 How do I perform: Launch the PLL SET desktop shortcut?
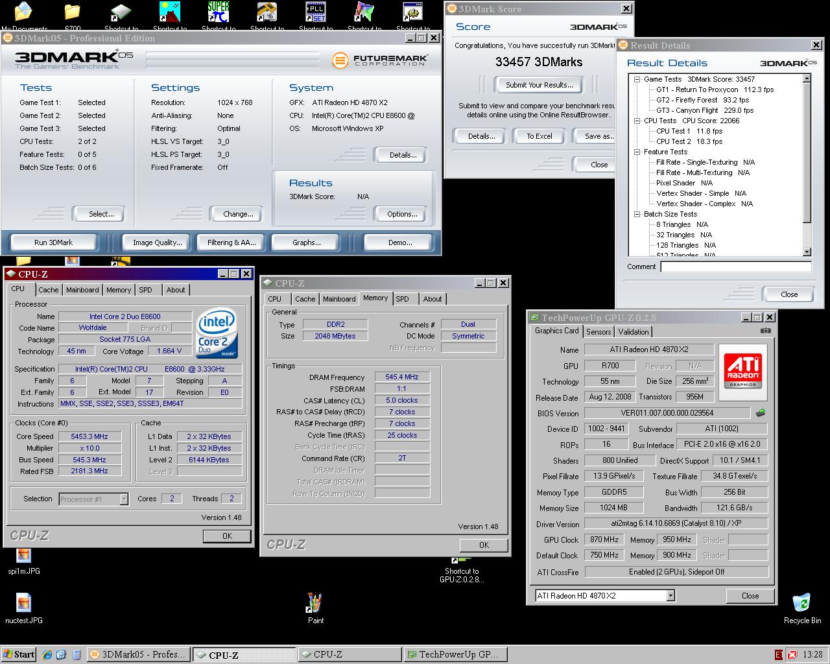316,14
